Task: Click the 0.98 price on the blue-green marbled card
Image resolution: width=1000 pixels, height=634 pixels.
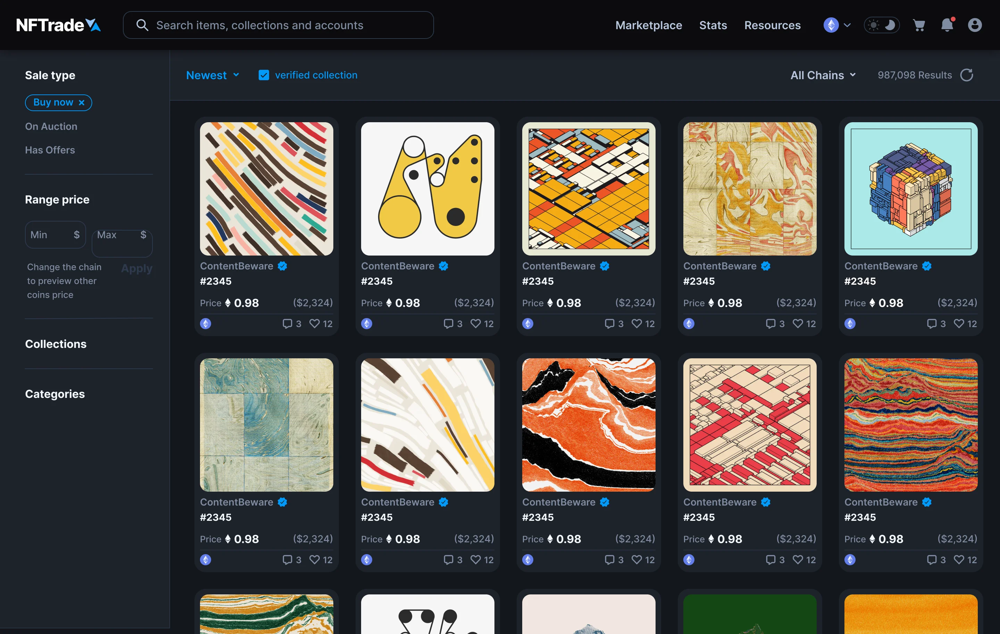Action: tap(246, 539)
